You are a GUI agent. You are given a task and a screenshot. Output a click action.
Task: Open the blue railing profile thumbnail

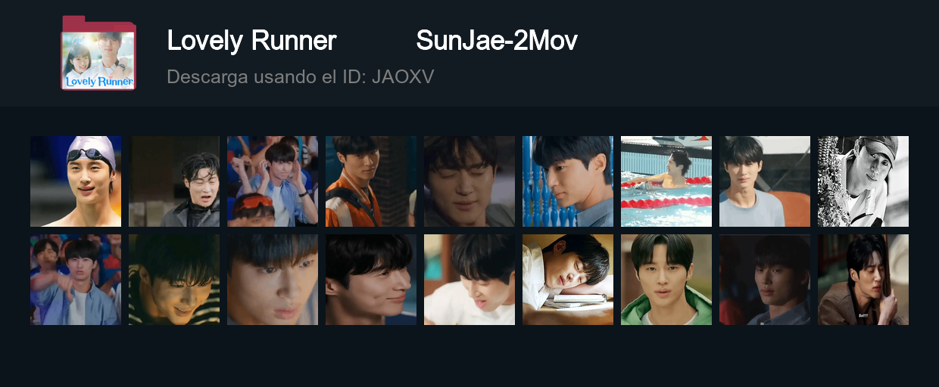568,181
